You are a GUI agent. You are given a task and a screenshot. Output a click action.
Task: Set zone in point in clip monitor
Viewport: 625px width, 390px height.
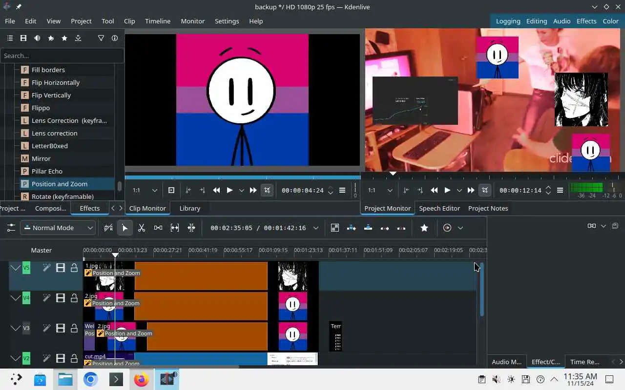click(x=188, y=190)
